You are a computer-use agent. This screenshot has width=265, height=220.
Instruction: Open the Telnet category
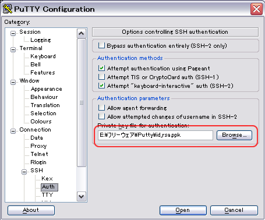(x=39, y=154)
